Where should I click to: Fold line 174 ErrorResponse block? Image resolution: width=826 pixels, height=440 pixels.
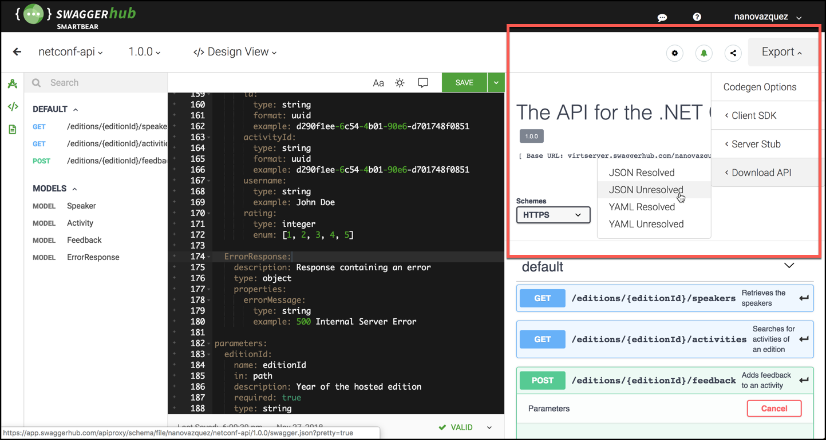tap(209, 257)
